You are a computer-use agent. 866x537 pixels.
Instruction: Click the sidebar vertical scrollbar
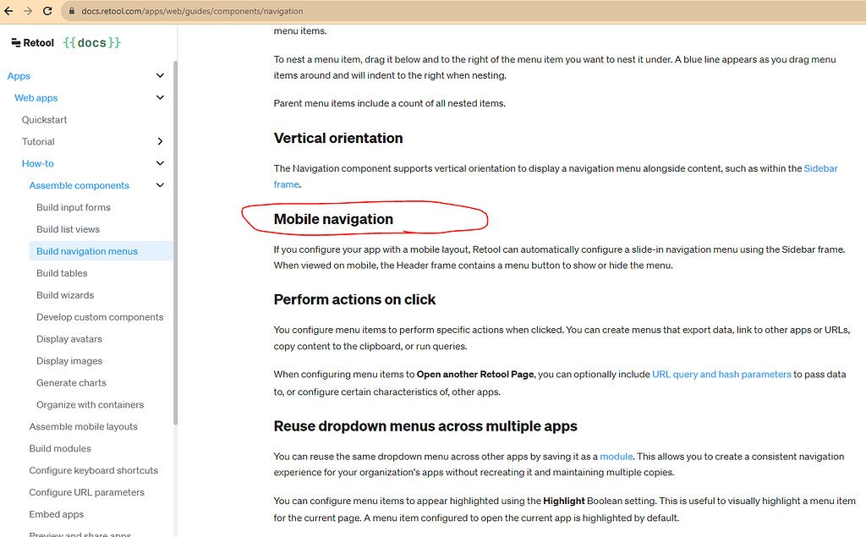175,254
